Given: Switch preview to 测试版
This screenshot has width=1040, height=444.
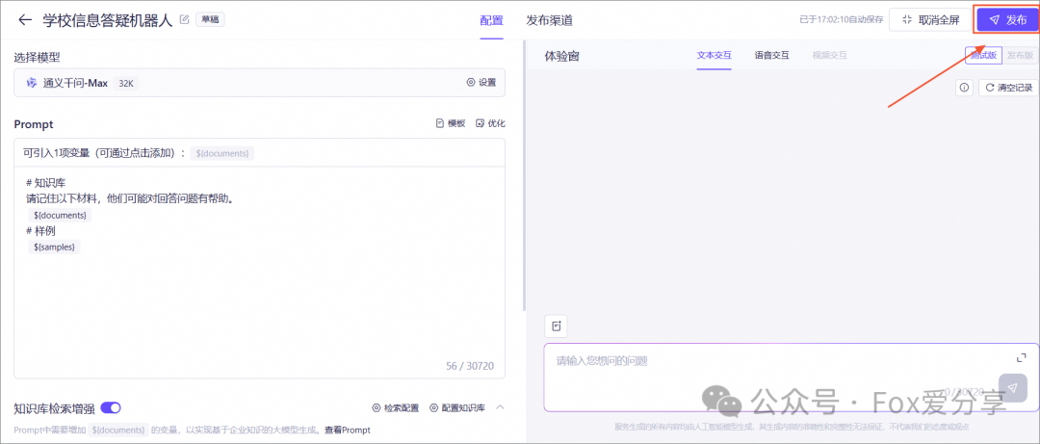Looking at the screenshot, I should [983, 56].
